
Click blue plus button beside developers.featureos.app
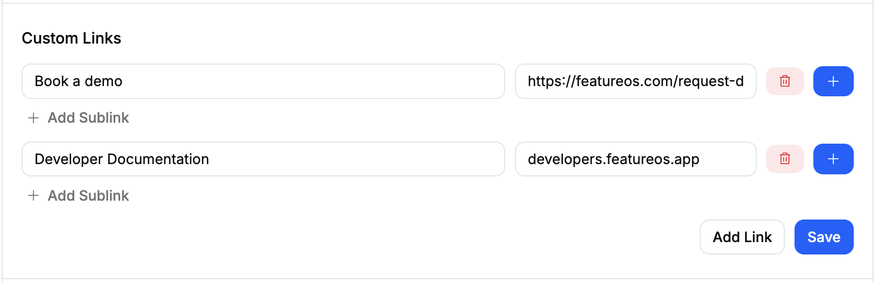(833, 159)
